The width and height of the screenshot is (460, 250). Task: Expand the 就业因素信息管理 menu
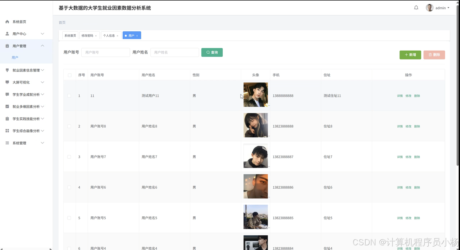43,70
